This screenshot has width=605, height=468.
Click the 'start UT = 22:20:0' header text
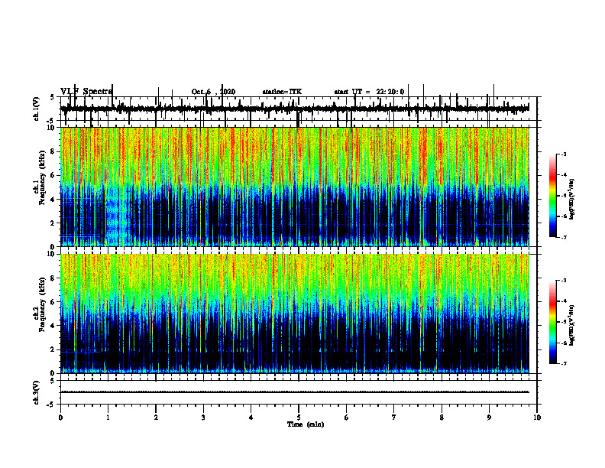(x=369, y=92)
